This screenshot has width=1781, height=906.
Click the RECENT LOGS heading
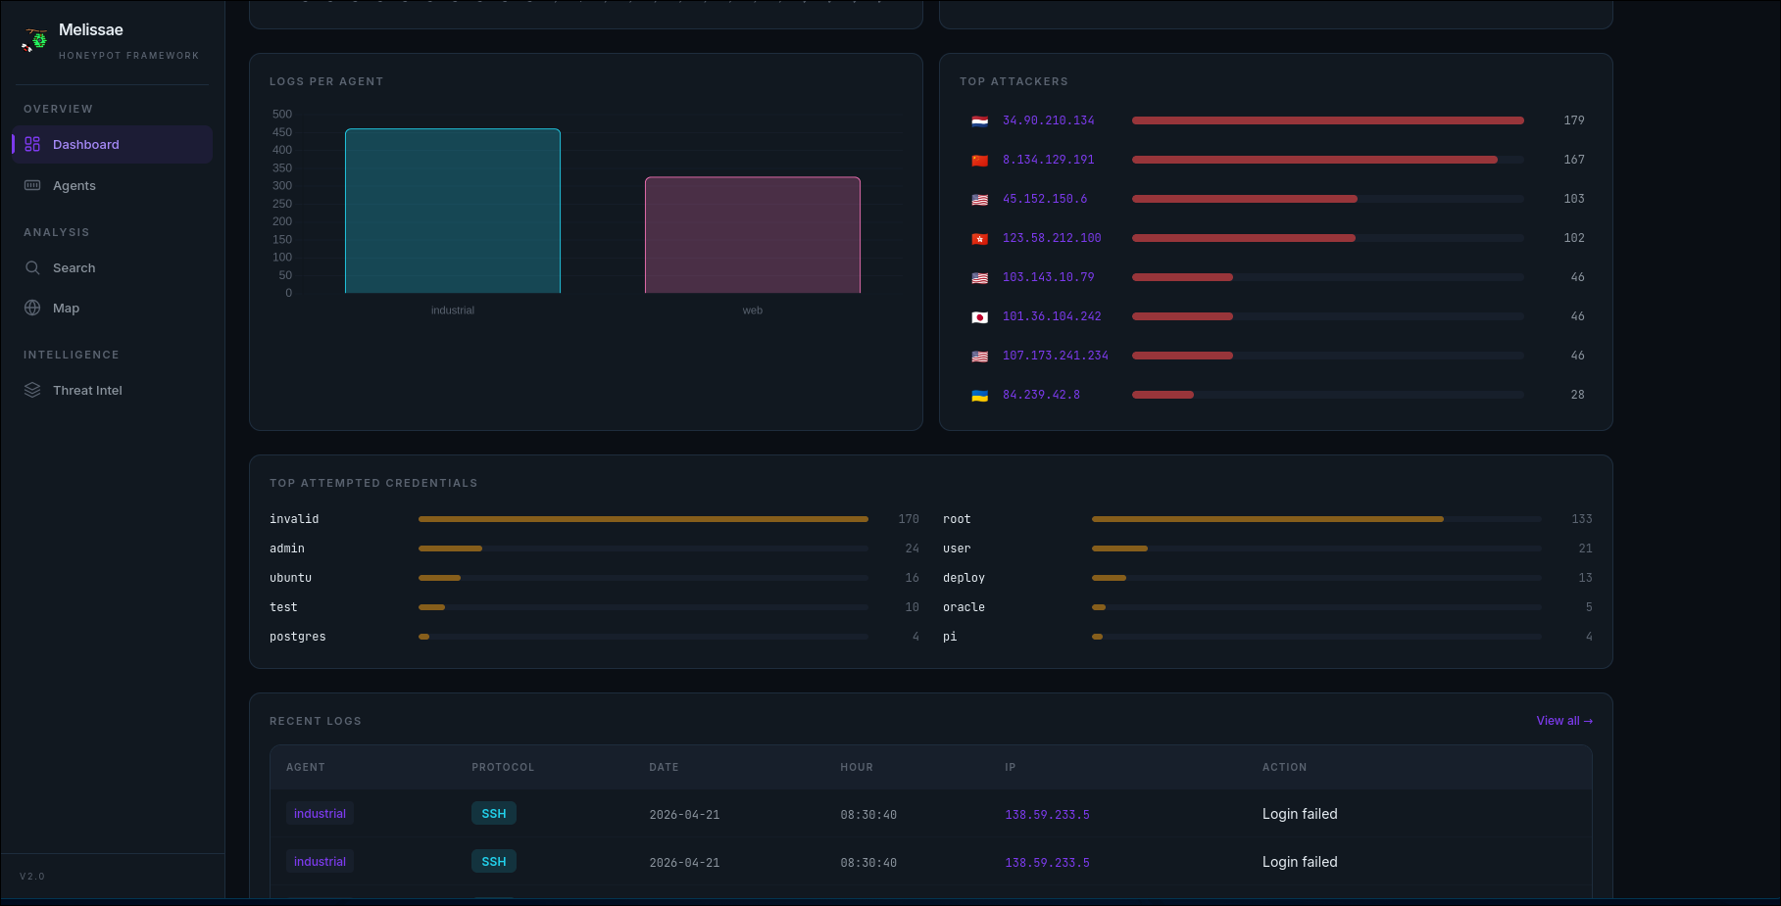316,722
